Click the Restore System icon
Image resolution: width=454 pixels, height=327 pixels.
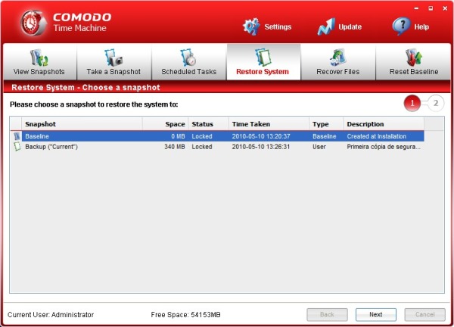[x=263, y=58]
